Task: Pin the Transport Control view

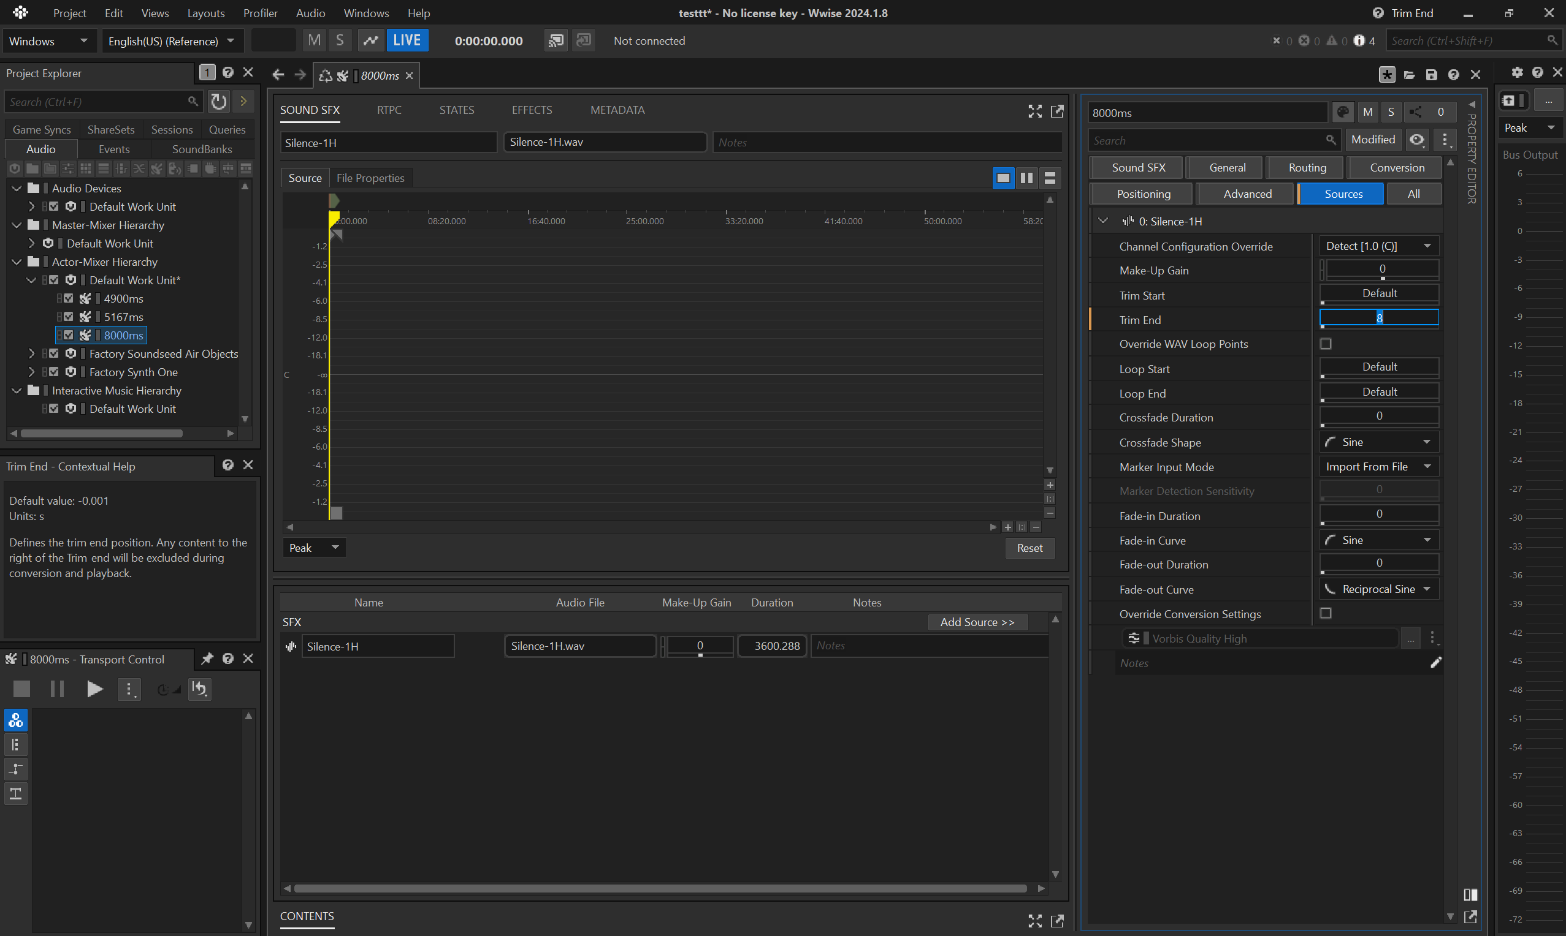Action: [x=207, y=659]
